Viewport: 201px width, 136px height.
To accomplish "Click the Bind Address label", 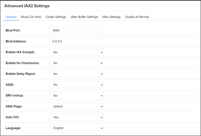I will [x=16, y=41].
